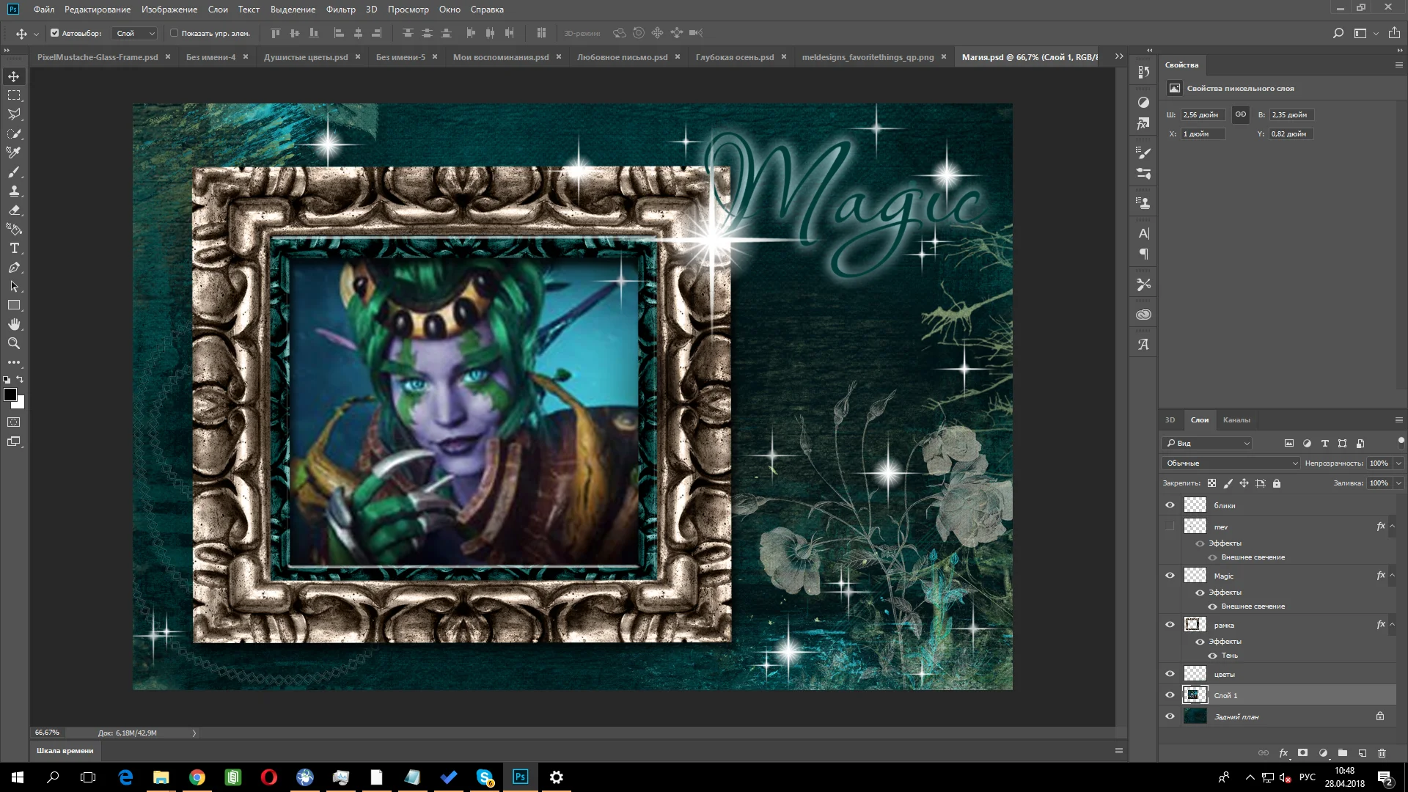Open the blend mode Обычные dropdown
Viewport: 1408px width, 792px height.
pos(1231,463)
